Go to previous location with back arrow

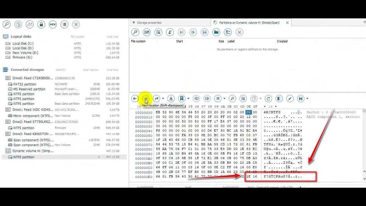point(135,99)
